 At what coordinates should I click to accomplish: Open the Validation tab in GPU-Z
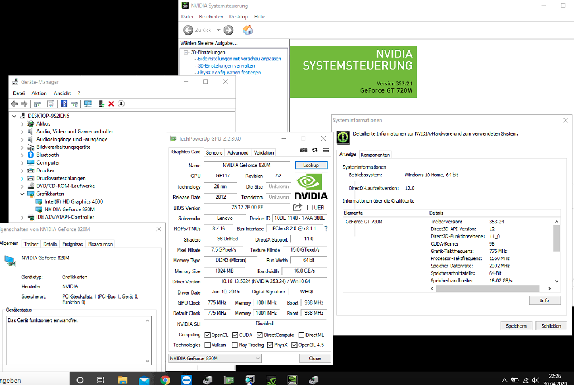pyautogui.click(x=264, y=153)
